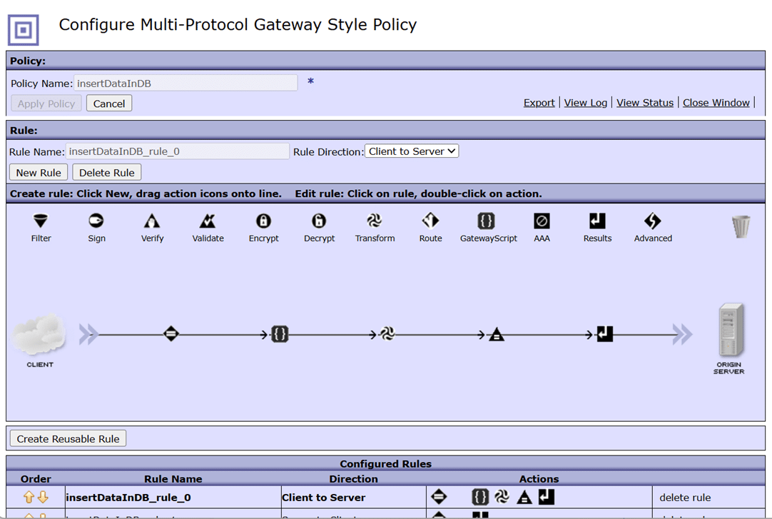Select the Filter action icon
Image resolution: width=772 pixels, height=519 pixels.
point(41,221)
